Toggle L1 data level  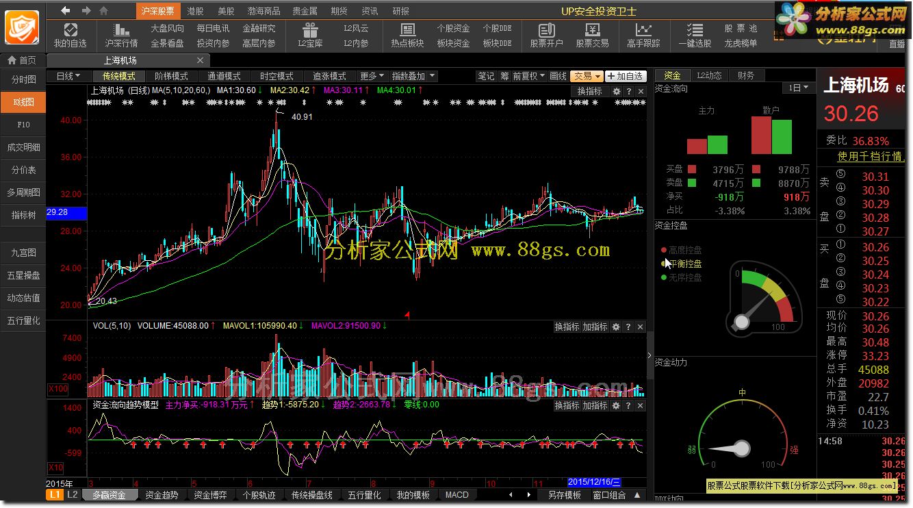click(x=55, y=495)
